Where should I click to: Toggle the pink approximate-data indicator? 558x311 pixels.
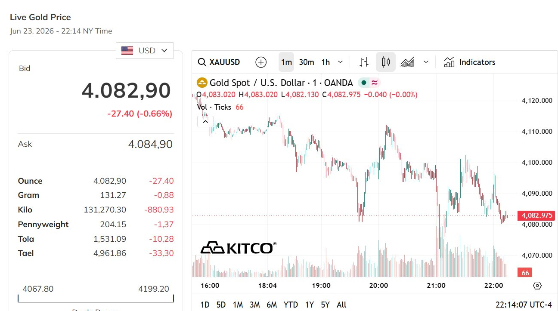coord(375,83)
